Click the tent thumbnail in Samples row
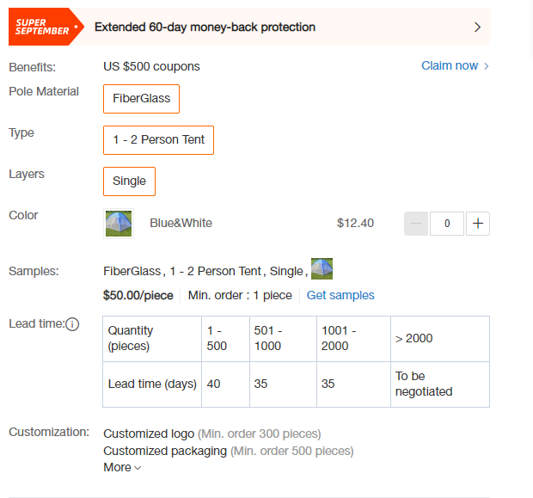 [322, 268]
